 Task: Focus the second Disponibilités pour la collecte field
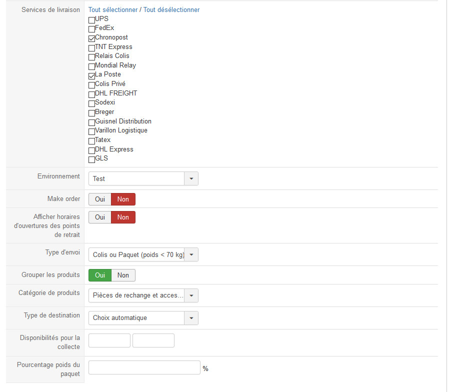153,340
